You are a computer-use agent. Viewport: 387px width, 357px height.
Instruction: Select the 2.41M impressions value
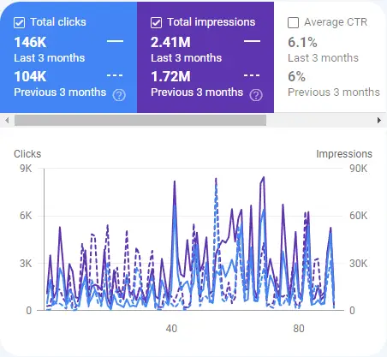click(170, 42)
